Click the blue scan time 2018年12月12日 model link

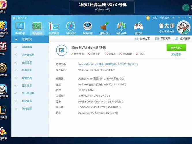pyautogui.click(x=108, y=64)
